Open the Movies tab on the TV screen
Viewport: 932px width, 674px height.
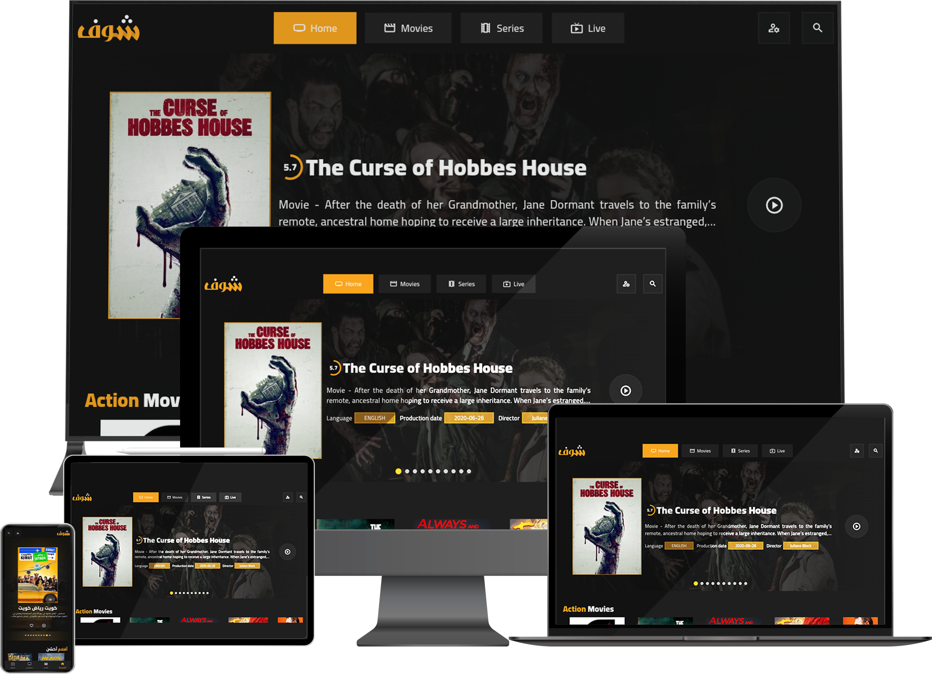[x=408, y=29]
